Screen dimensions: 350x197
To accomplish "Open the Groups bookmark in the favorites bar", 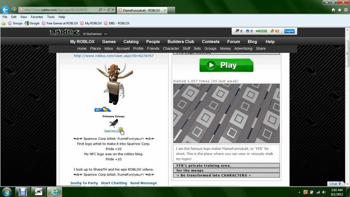I will coord(15,23).
